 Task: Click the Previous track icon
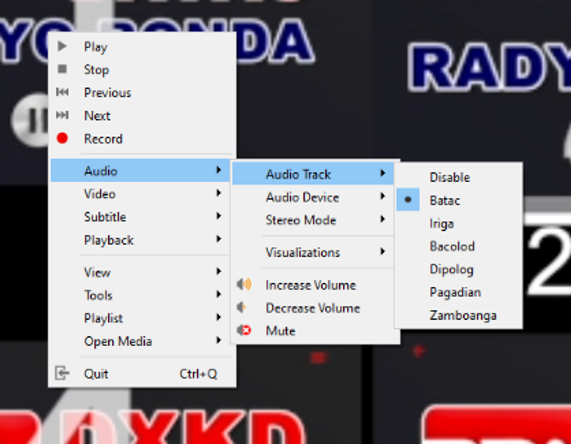pos(62,92)
